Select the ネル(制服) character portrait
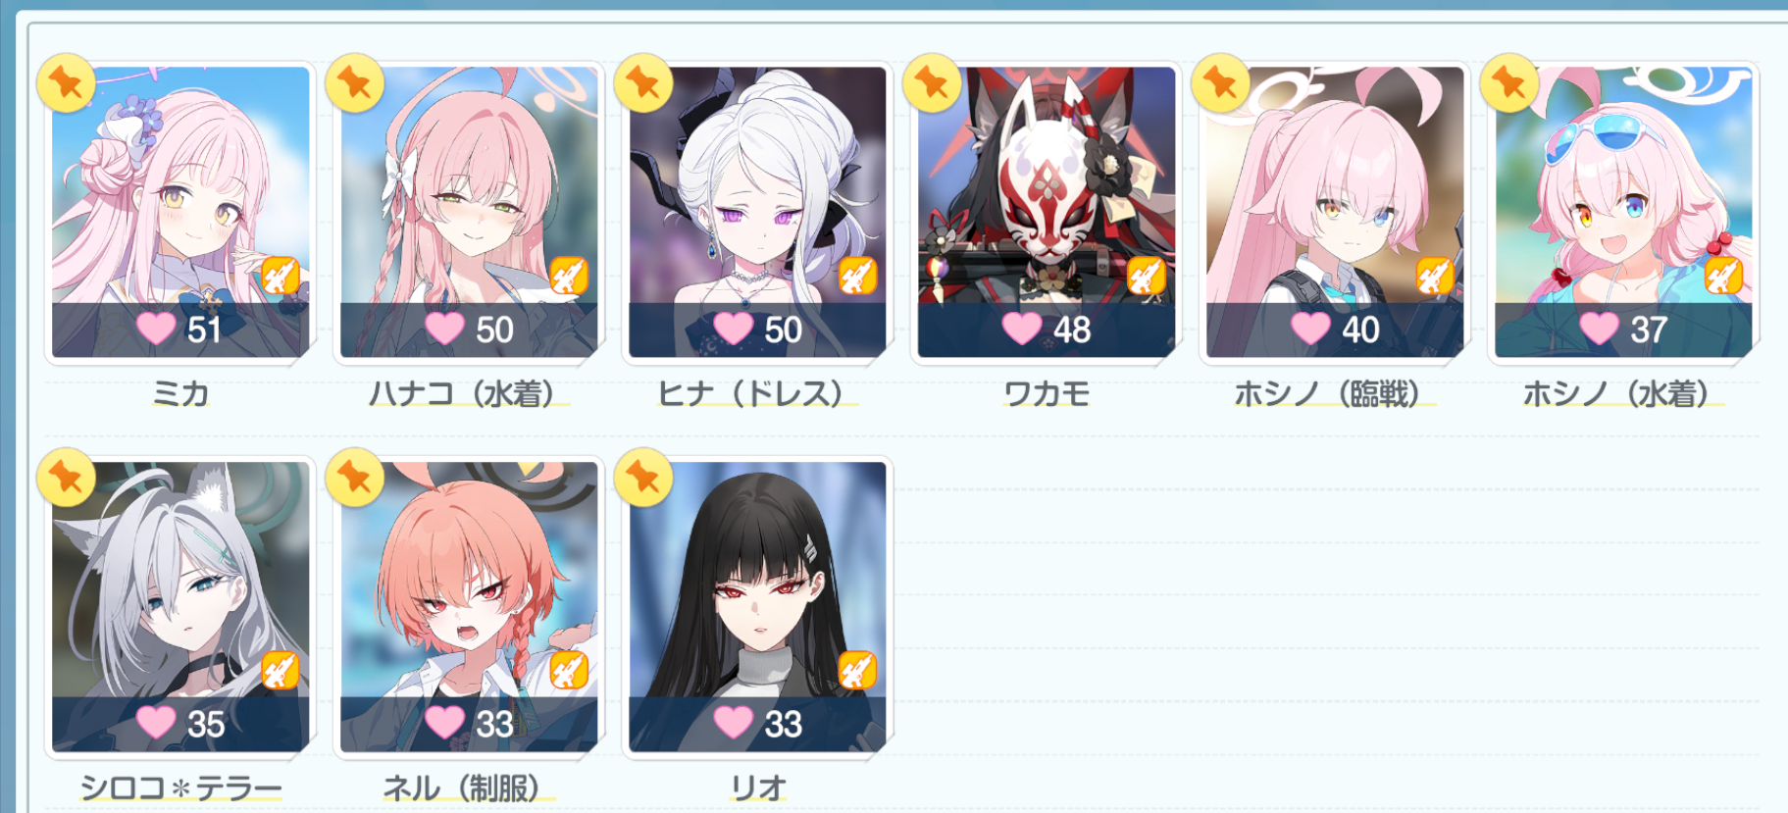The width and height of the screenshot is (1788, 813). pos(469,607)
